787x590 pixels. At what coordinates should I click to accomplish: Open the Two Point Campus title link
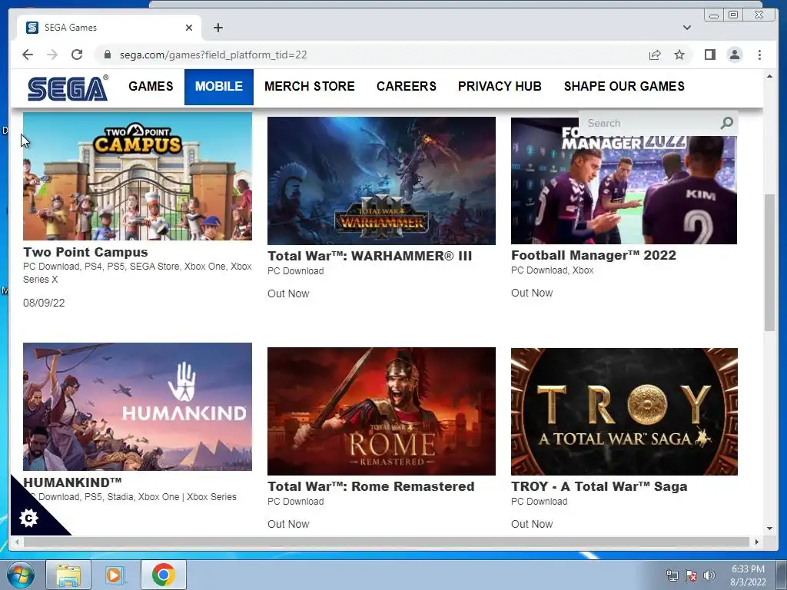pyautogui.click(x=85, y=252)
